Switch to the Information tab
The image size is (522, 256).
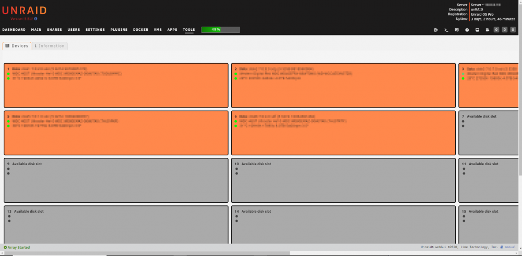[50, 46]
